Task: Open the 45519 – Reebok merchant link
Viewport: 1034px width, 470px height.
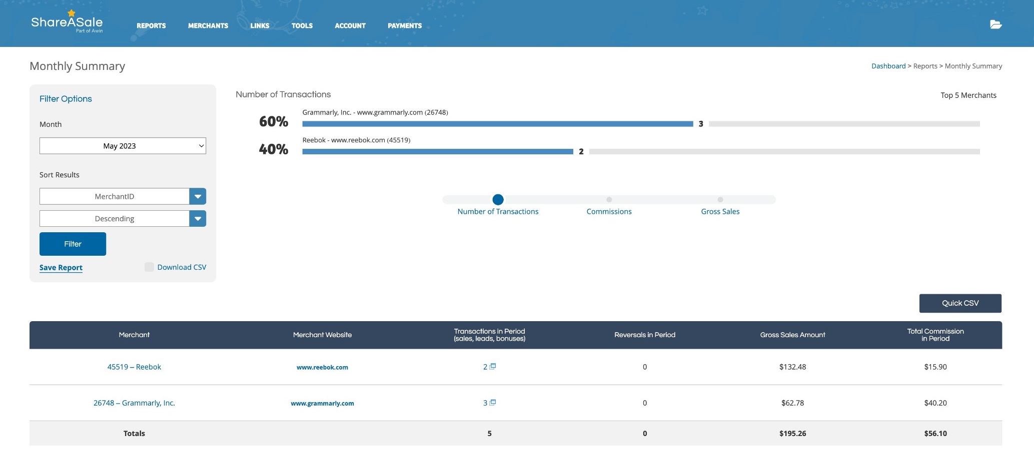Action: pos(134,367)
